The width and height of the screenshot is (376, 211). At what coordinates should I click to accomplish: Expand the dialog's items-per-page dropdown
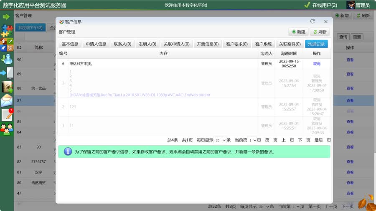(221, 140)
